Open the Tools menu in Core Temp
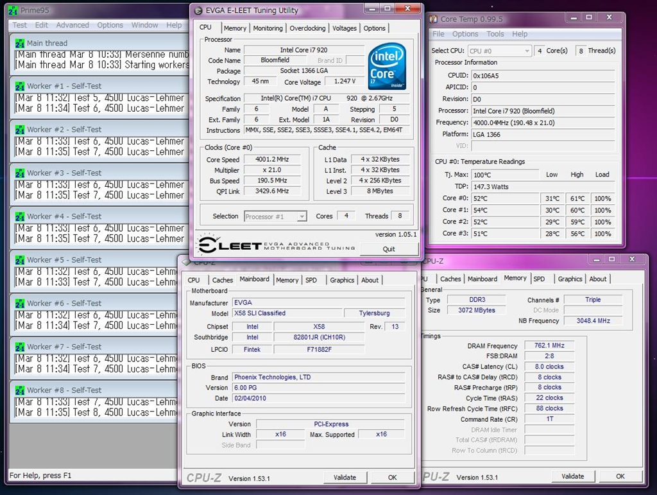The width and height of the screenshot is (657, 495). [495, 34]
